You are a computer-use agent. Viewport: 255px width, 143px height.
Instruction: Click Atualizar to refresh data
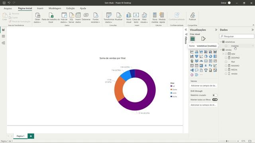tap(119, 16)
